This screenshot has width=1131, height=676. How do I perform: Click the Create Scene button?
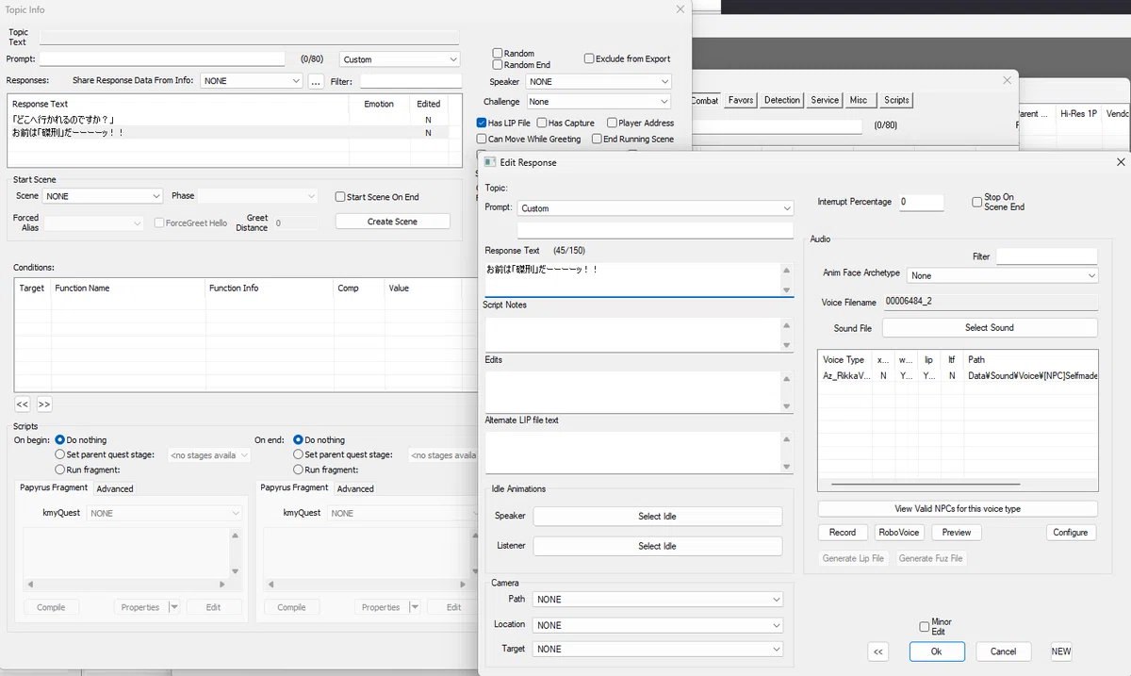tap(393, 222)
